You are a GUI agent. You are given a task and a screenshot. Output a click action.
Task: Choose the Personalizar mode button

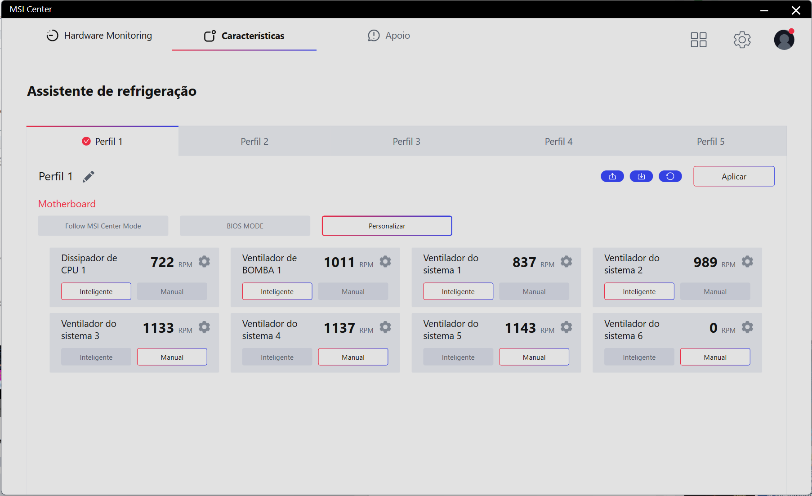point(387,226)
